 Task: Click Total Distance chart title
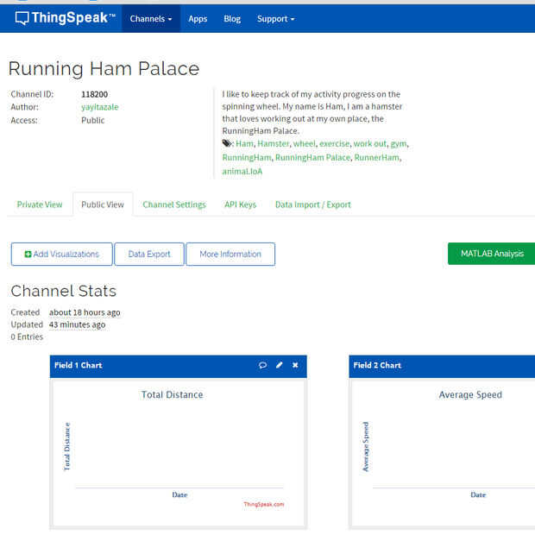[x=173, y=394]
